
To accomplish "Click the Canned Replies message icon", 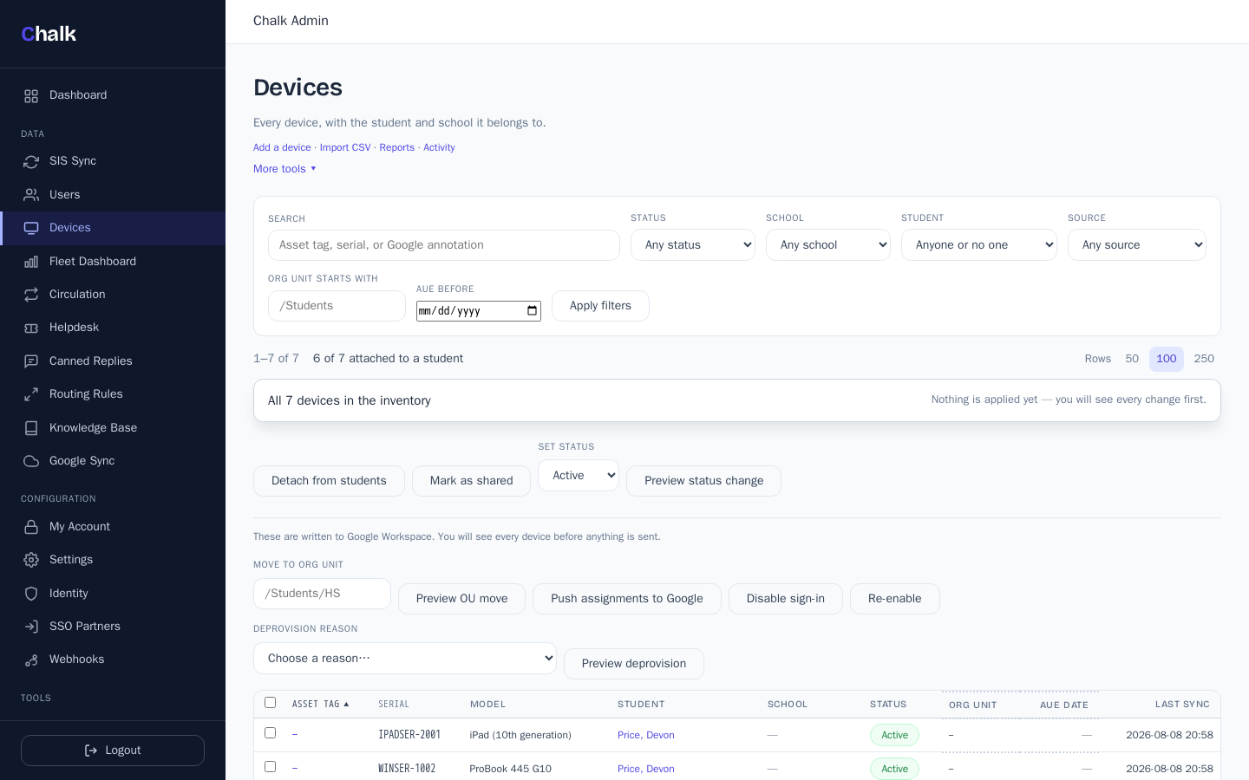I will coord(31,361).
